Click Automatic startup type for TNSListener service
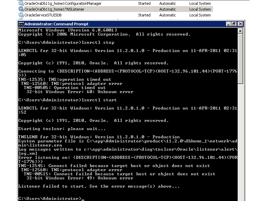The image size is (263, 201). (167, 9)
